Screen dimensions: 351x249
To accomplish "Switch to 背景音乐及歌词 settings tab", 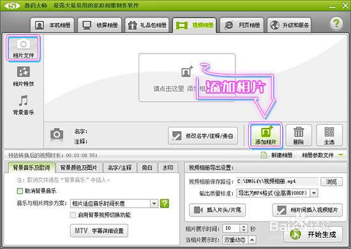I will 31,167.
